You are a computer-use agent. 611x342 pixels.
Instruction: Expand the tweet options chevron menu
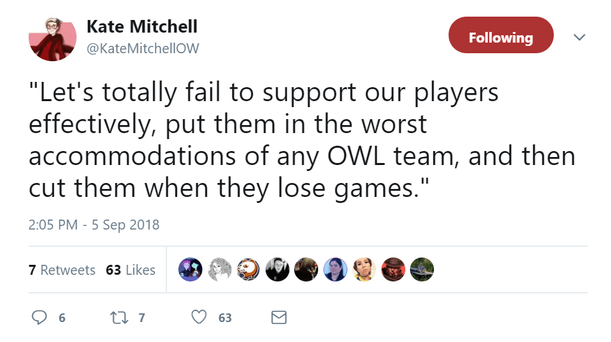pyautogui.click(x=579, y=37)
